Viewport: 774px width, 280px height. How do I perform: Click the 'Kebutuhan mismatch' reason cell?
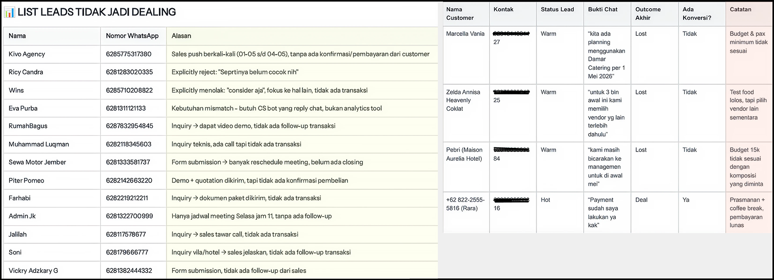[x=302, y=108]
